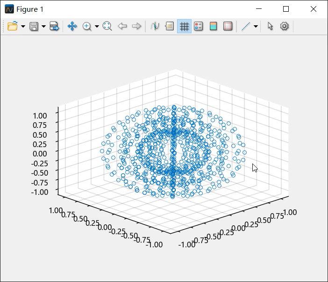This screenshot has width=328, height=282.
Task: Click the save figure disk icon
Action: (34, 26)
